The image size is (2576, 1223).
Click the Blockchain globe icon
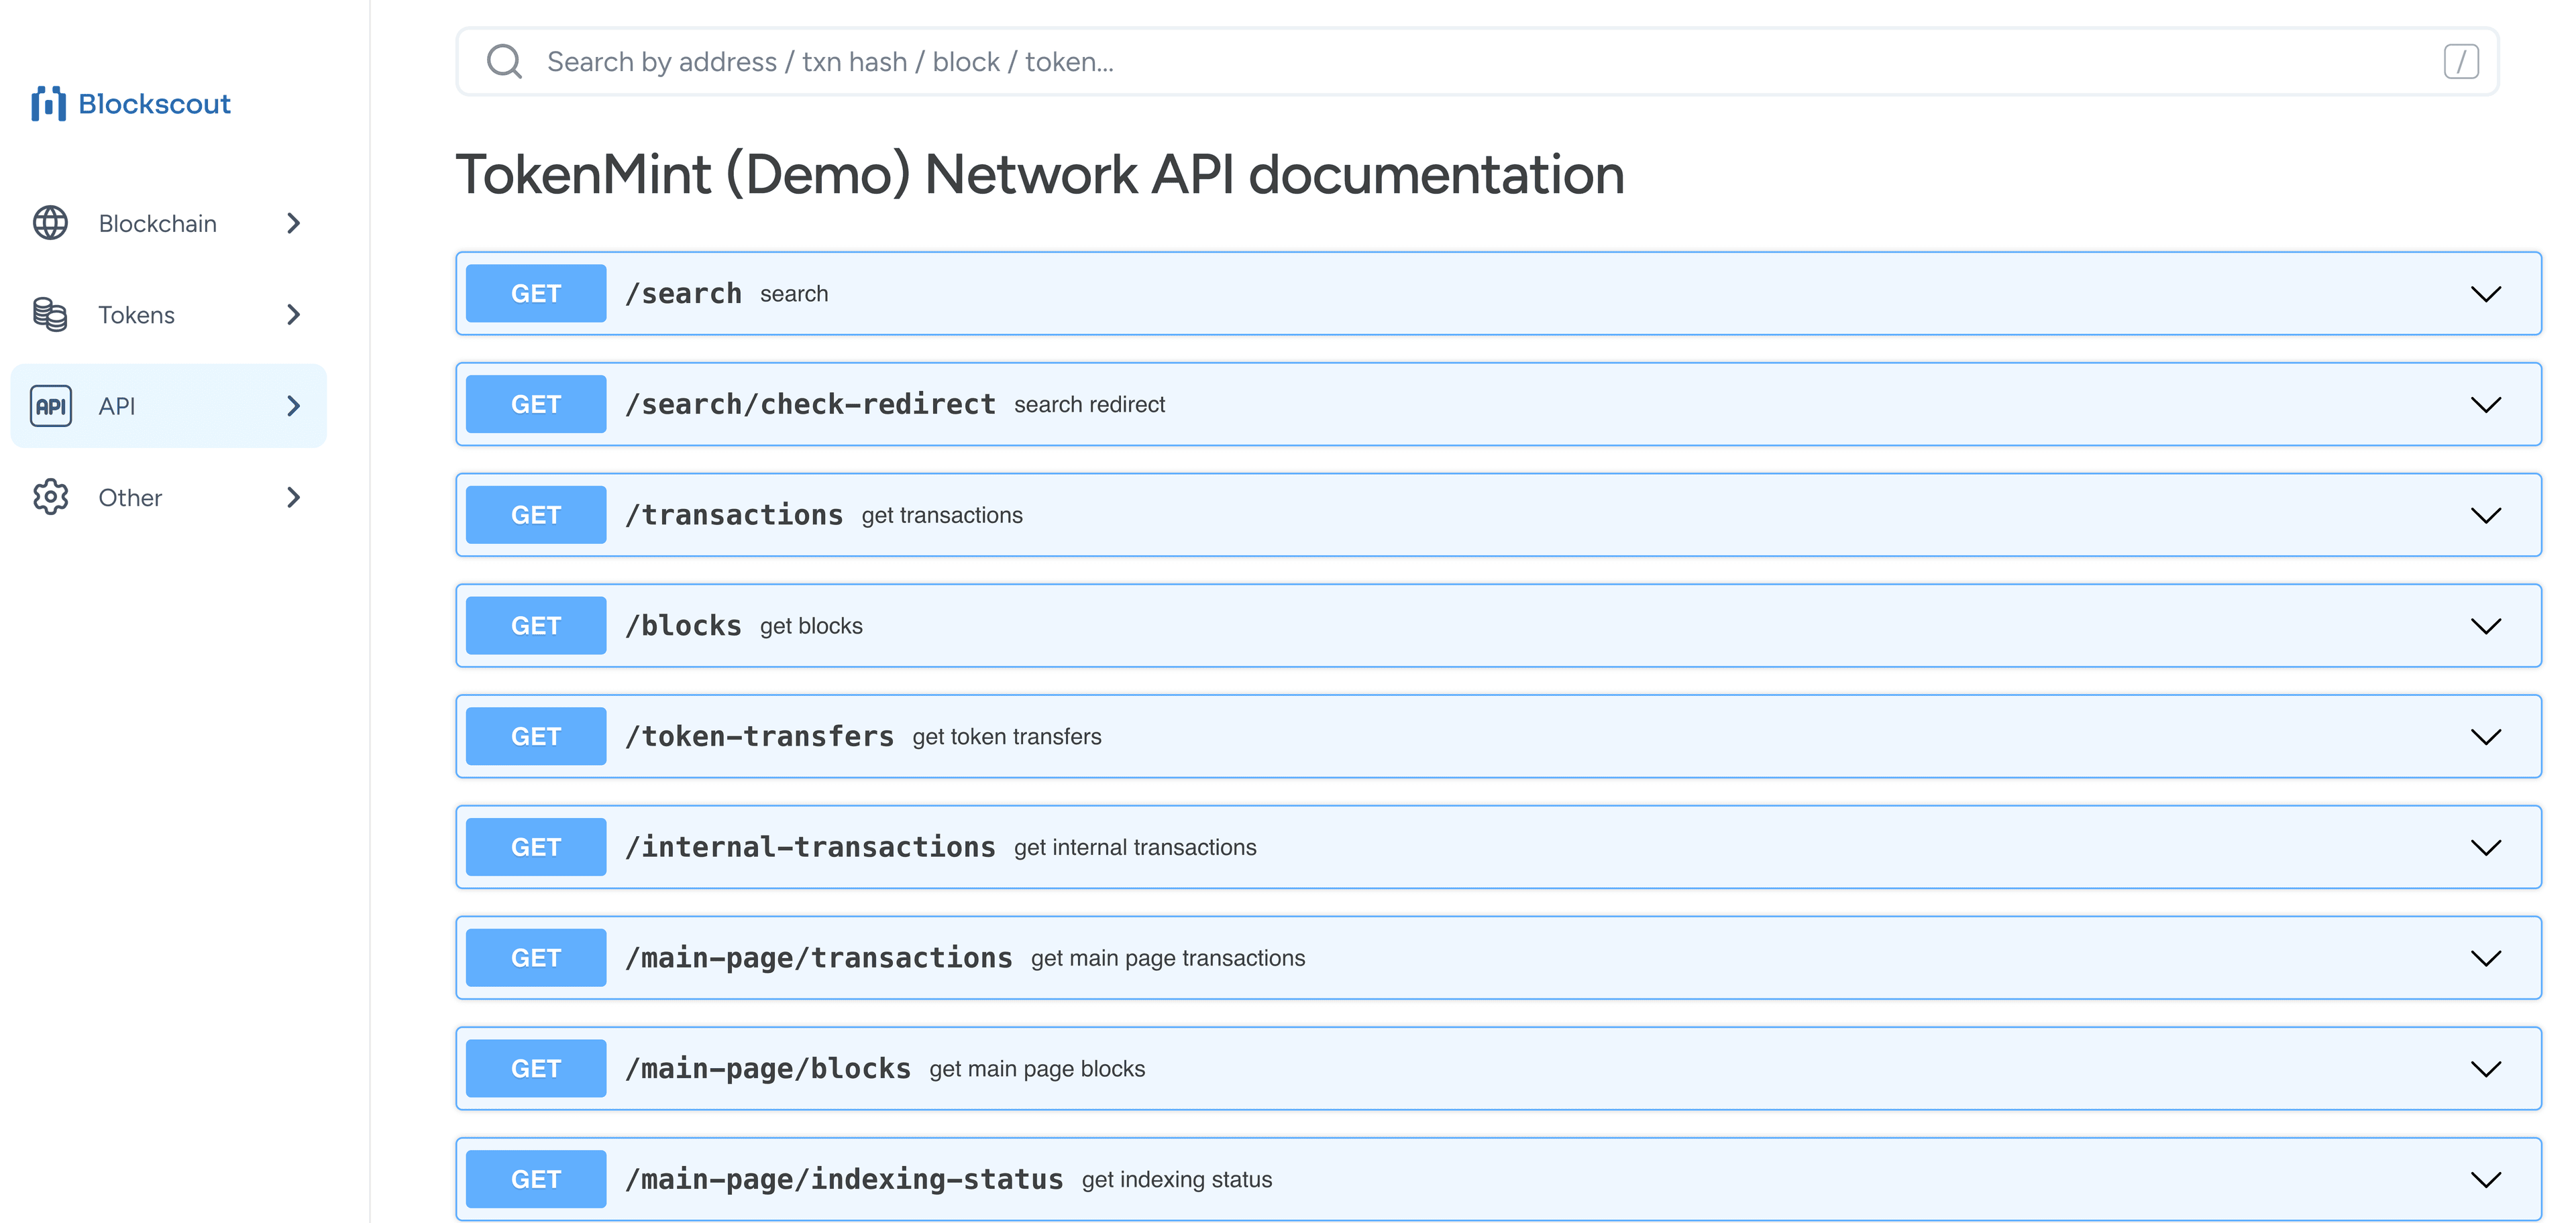[x=50, y=223]
